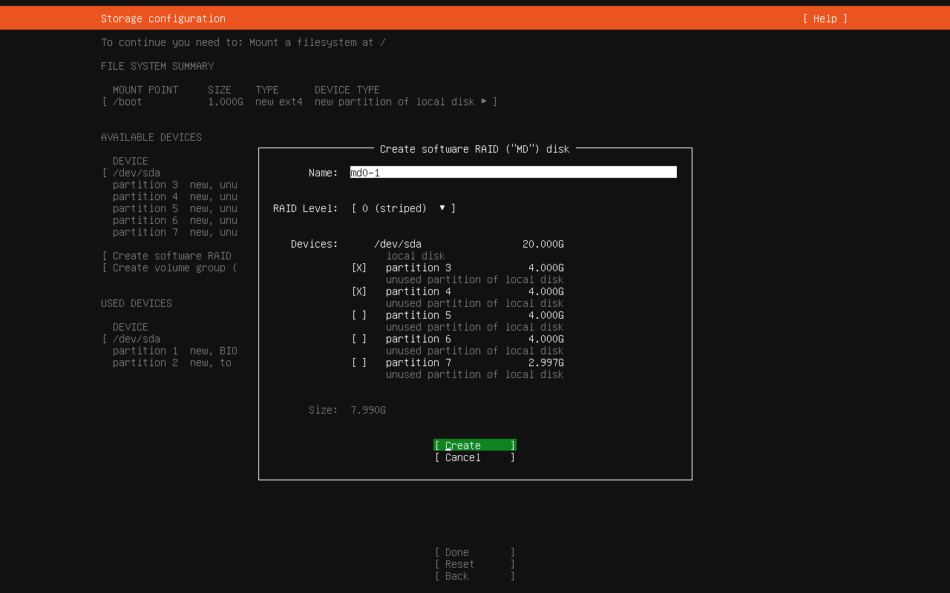This screenshot has width=950, height=593.
Task: Click the Reset button
Action: coord(474,564)
